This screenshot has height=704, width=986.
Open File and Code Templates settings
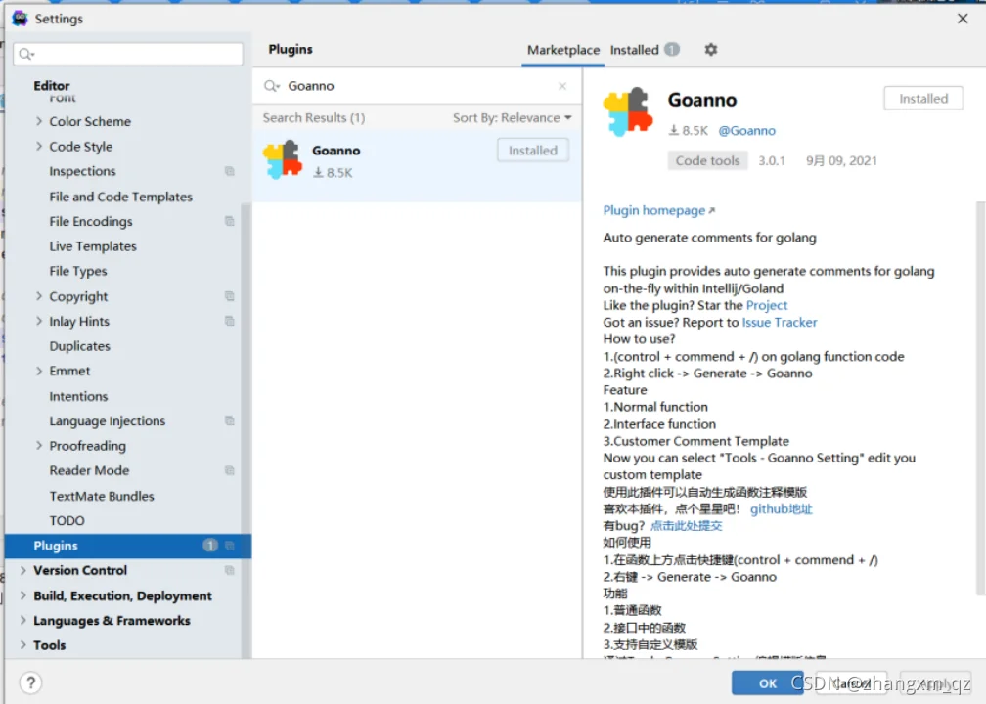(x=120, y=197)
